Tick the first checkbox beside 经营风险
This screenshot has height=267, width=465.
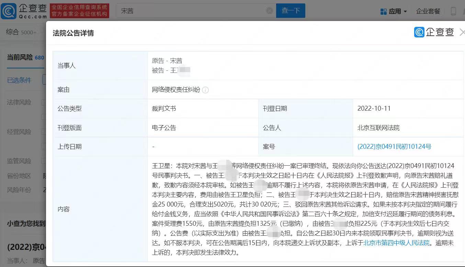pyautogui.click(x=44, y=132)
